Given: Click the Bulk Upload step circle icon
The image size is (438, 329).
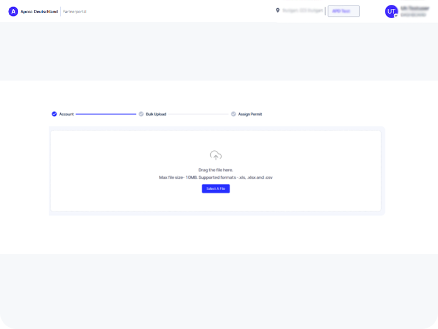Looking at the screenshot, I should (x=141, y=114).
